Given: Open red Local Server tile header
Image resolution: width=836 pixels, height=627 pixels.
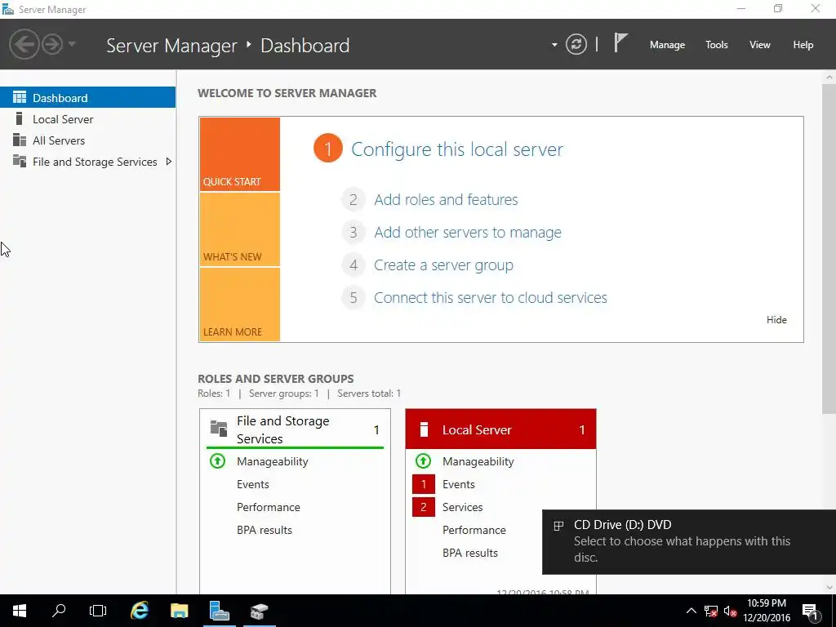Looking at the screenshot, I should (x=500, y=429).
